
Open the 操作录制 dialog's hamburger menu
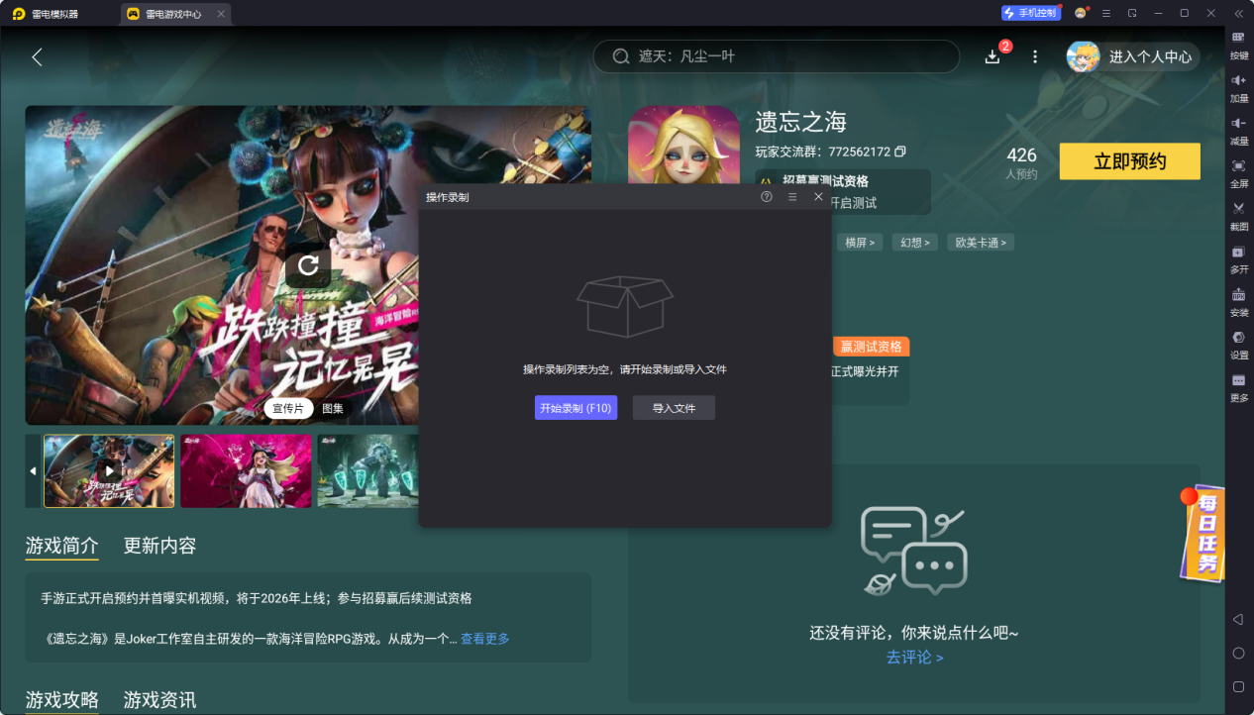[792, 197]
